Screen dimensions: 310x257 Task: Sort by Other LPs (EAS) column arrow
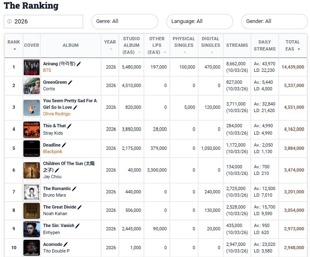point(165,53)
